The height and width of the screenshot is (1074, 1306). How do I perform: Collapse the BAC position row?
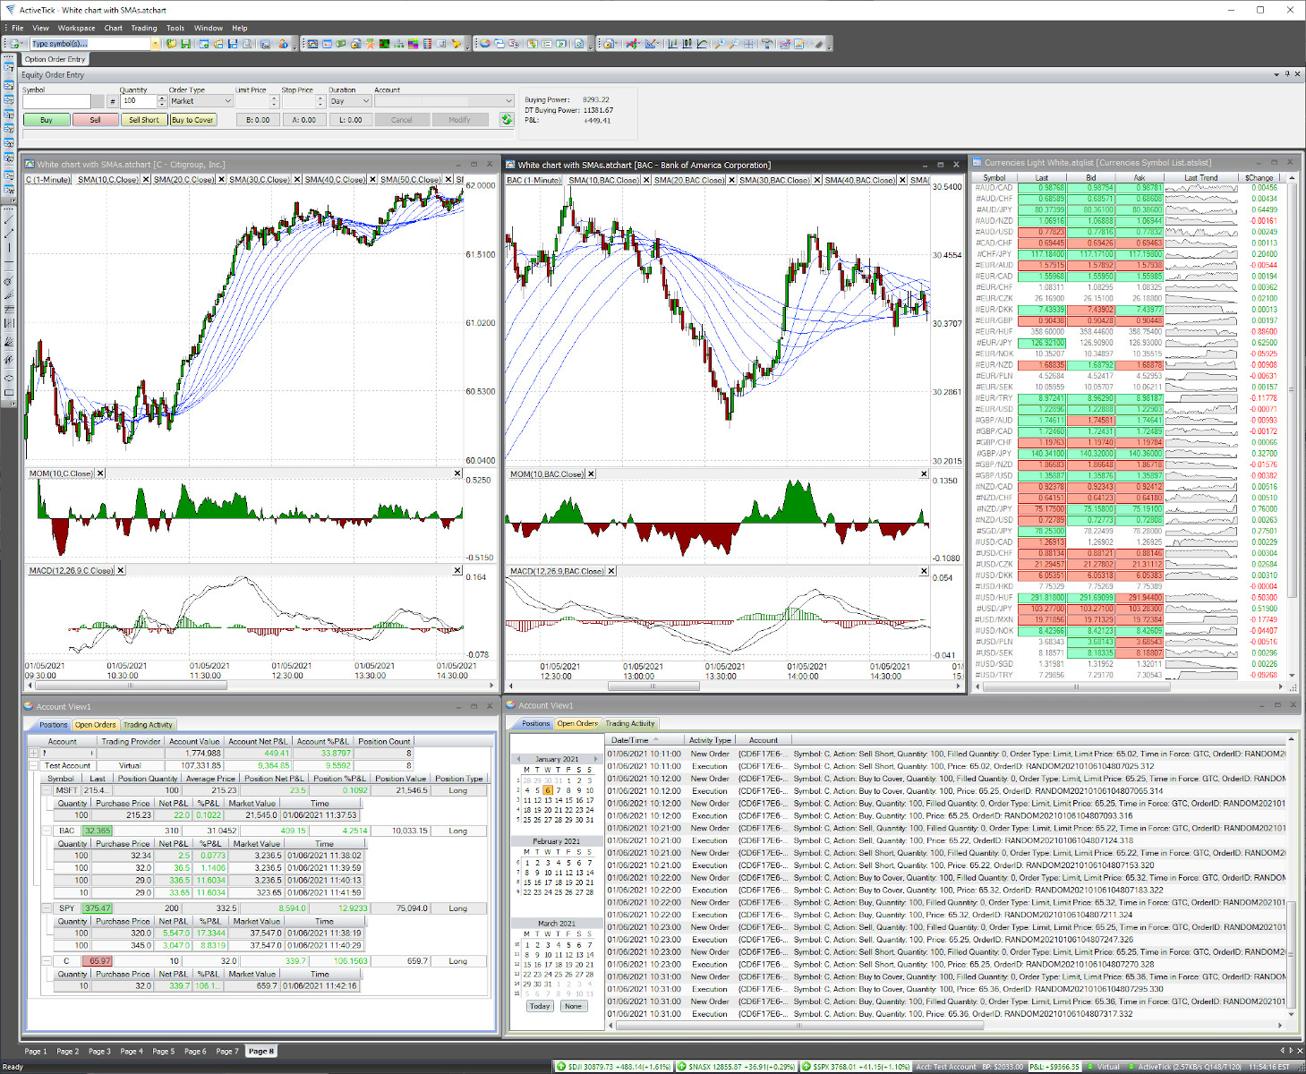point(48,831)
